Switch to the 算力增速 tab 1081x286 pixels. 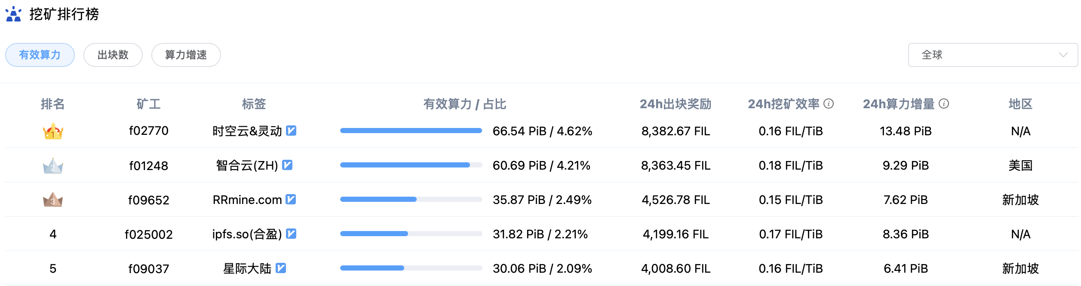point(186,55)
